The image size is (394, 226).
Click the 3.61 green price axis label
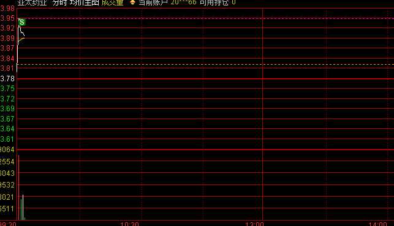[x=7, y=139]
